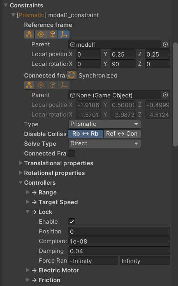Viewport: 178px width, 286px height.
Task: Open object picker for None (Game Object)
Action: coord(165,95)
